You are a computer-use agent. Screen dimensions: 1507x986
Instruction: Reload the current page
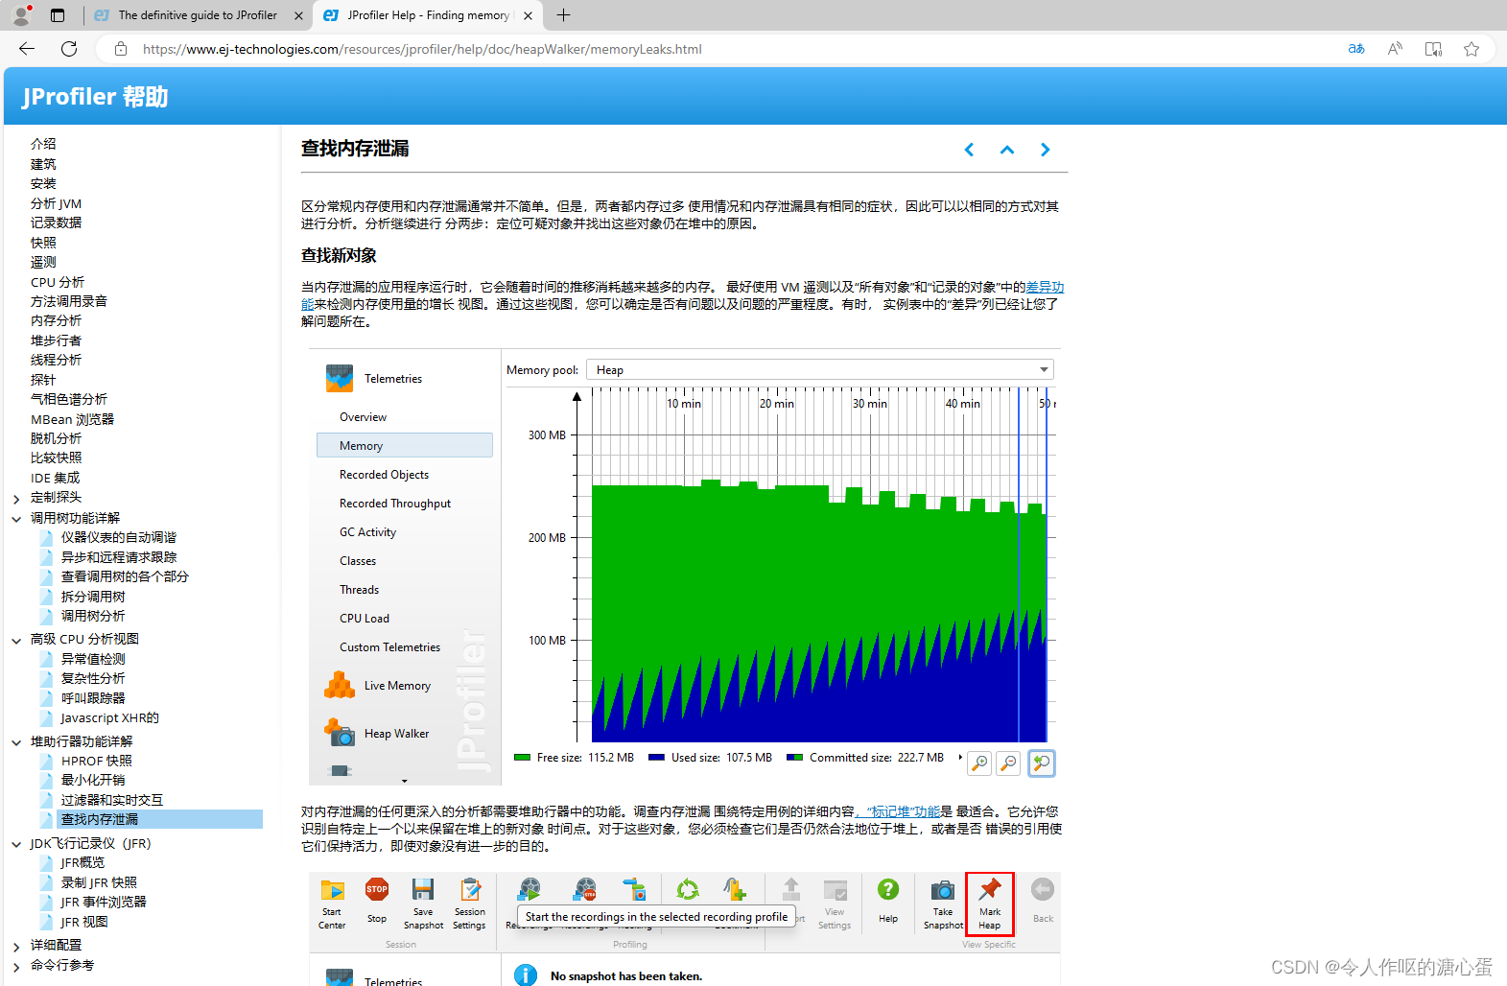pyautogui.click(x=69, y=49)
